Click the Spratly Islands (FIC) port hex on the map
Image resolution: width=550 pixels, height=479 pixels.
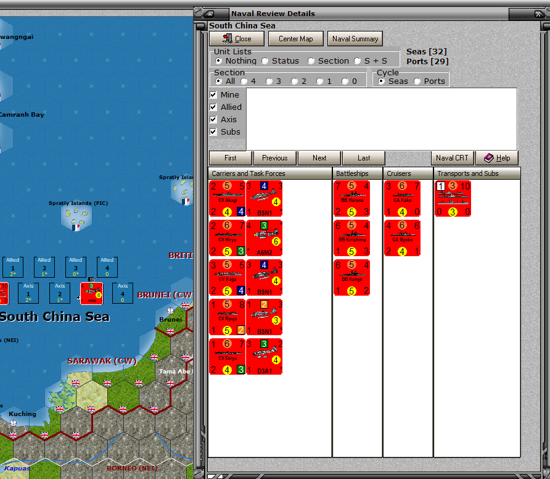[75, 217]
